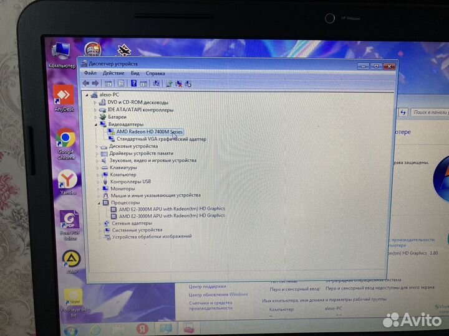The image size is (449, 336).
Task: Expand Сетевые адаптеры category
Action: point(100,223)
